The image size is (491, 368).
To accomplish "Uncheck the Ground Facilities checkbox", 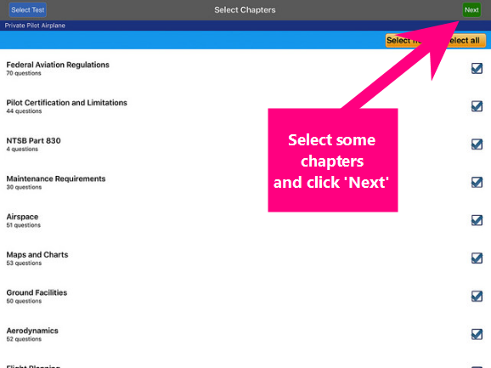I will (477, 297).
